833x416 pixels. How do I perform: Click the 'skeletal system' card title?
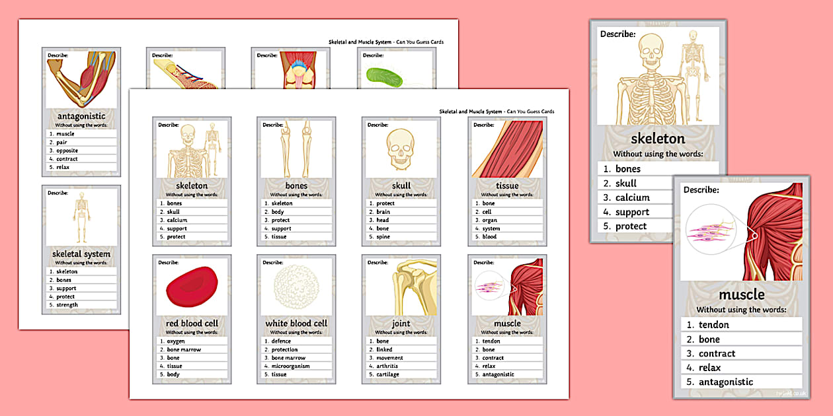81,254
